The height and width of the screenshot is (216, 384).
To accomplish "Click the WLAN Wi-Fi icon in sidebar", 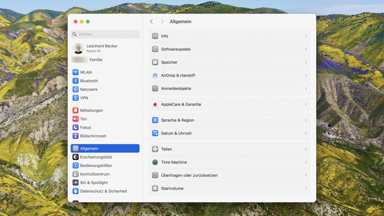I will (76, 72).
